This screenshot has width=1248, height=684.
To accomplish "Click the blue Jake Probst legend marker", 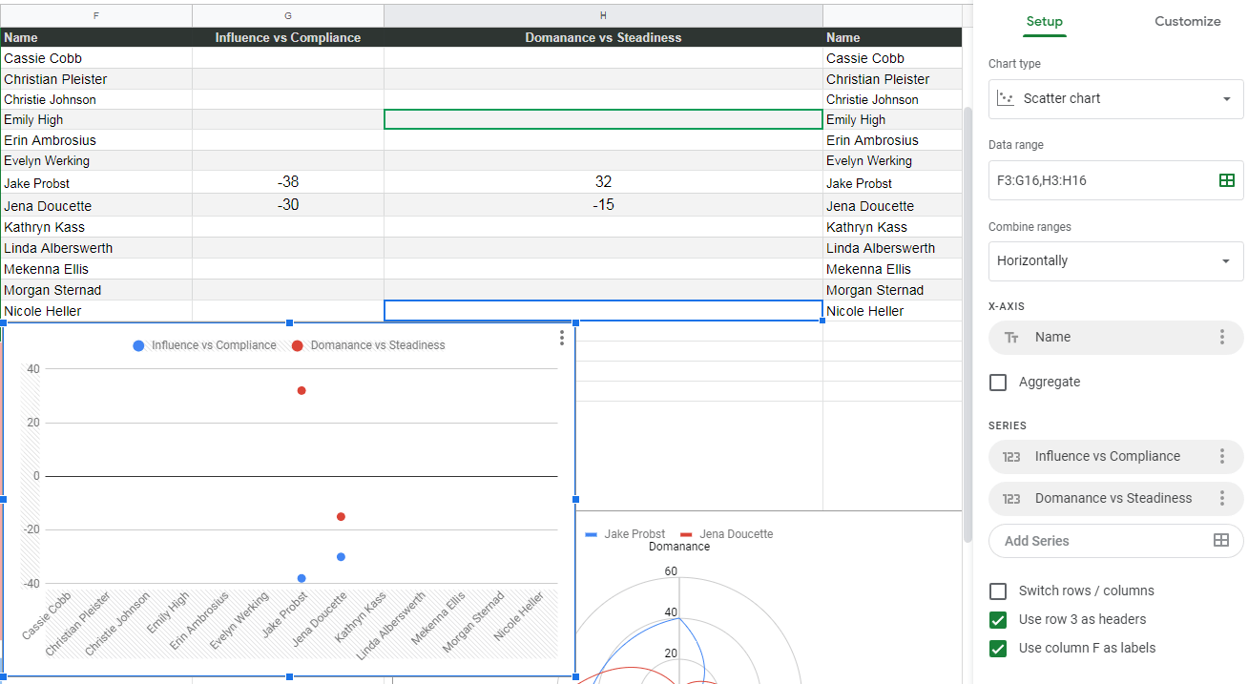I will click(592, 534).
